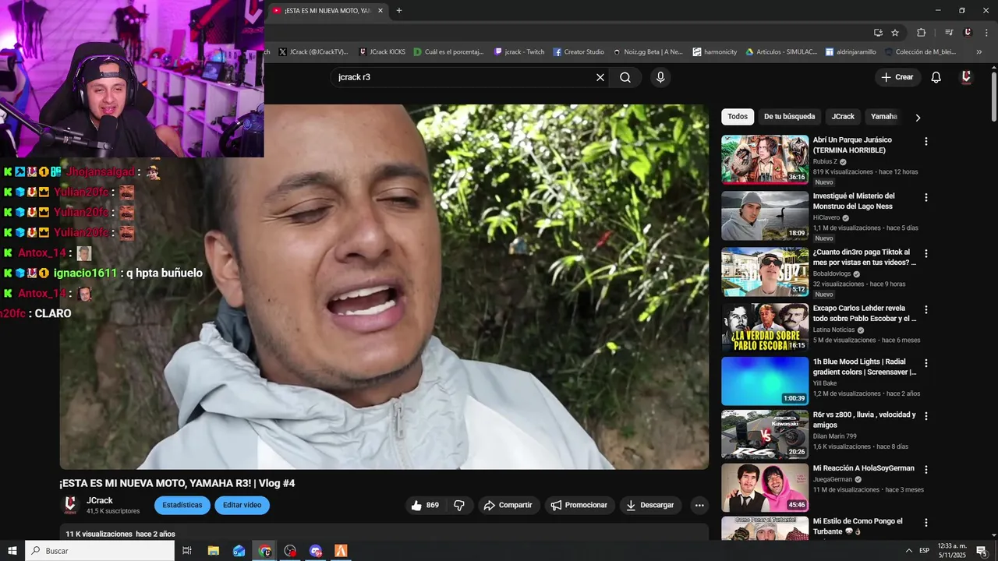Clear the YouTube search box text

[x=600, y=77]
